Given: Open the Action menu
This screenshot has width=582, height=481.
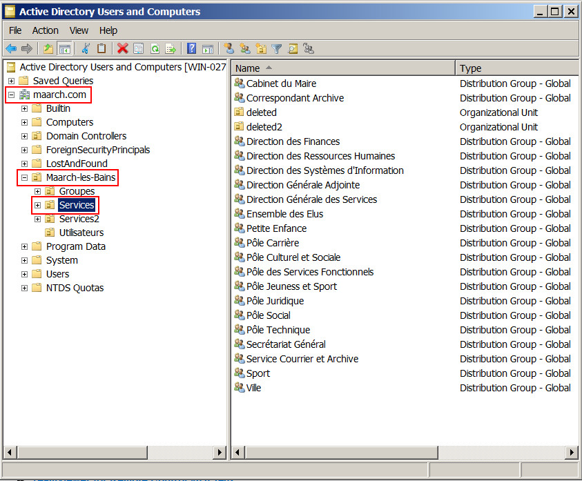Looking at the screenshot, I should (45, 30).
